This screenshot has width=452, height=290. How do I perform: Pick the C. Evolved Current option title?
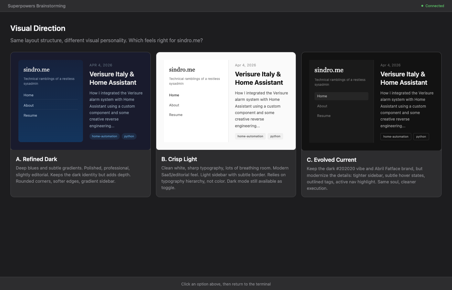331,160
